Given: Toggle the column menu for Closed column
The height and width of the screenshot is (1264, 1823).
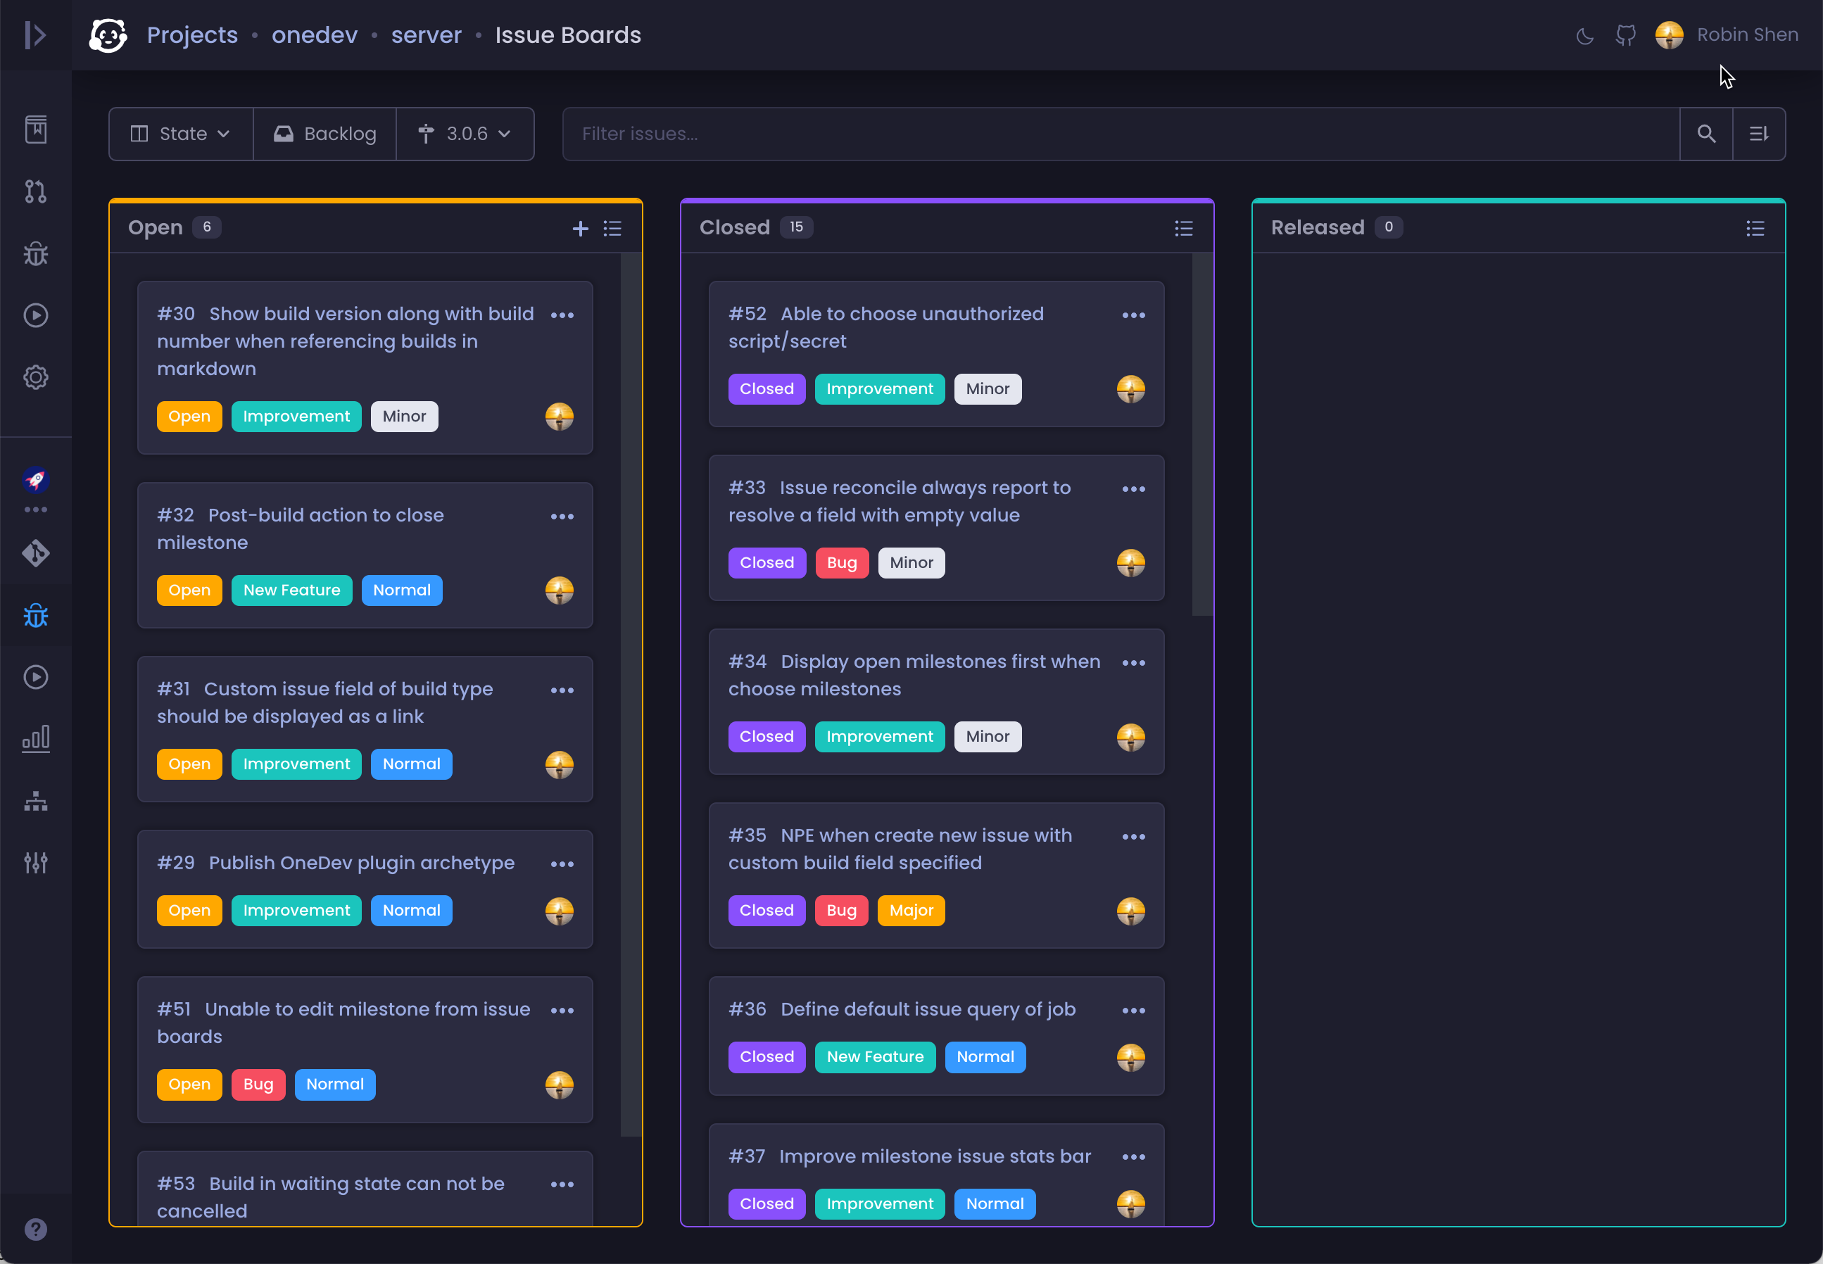Looking at the screenshot, I should click(x=1185, y=227).
